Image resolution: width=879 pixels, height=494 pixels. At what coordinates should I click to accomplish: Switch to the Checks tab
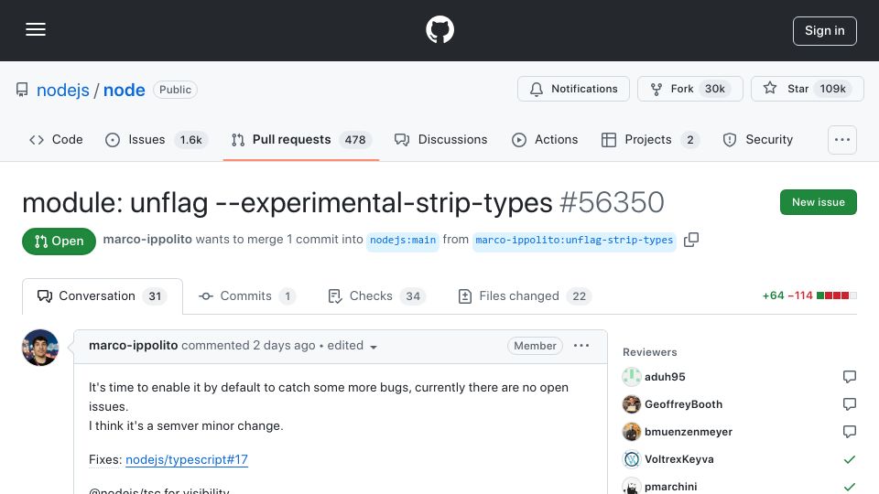point(376,296)
